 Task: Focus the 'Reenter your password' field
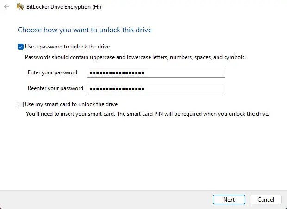pyautogui.click(x=156, y=88)
